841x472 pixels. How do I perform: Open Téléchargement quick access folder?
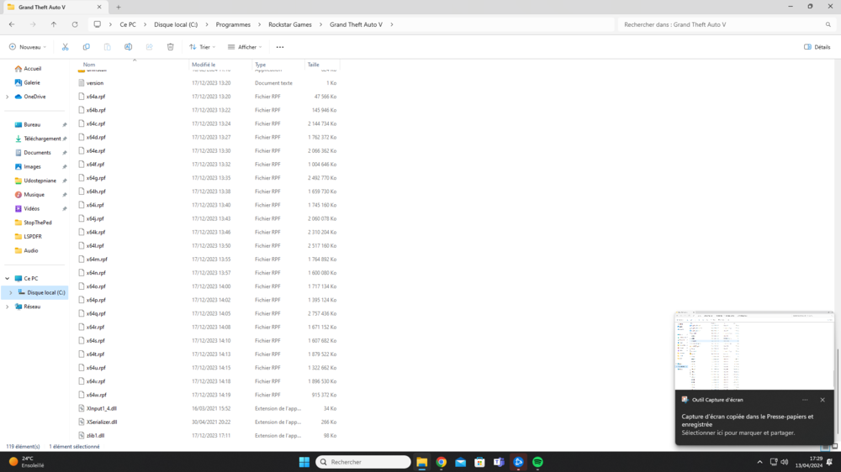coord(42,139)
